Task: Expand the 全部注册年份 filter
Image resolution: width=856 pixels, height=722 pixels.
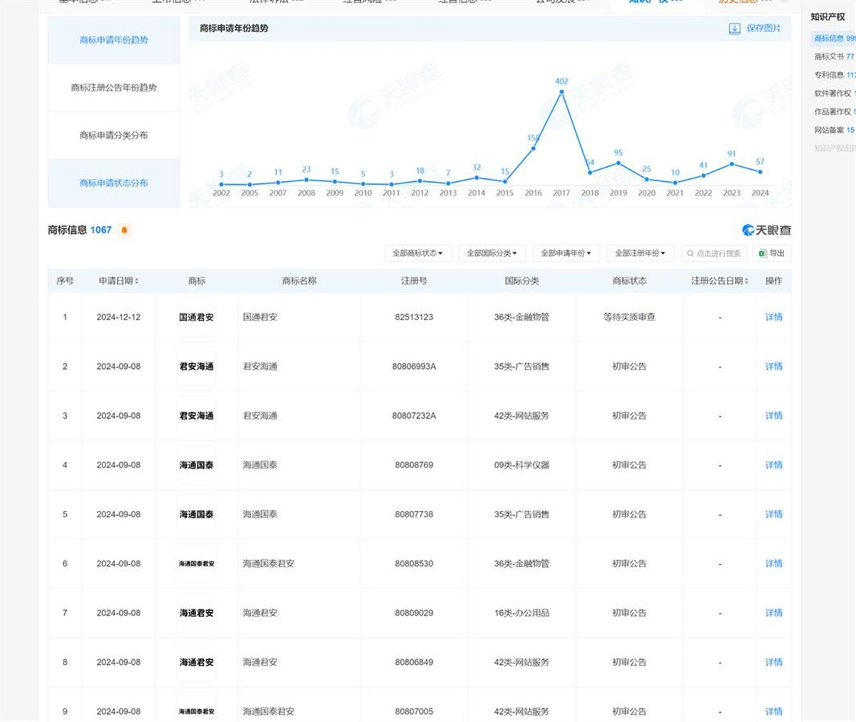Action: tap(640, 253)
